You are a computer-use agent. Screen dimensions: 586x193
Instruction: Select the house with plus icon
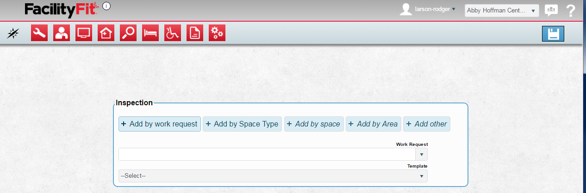[x=106, y=33]
